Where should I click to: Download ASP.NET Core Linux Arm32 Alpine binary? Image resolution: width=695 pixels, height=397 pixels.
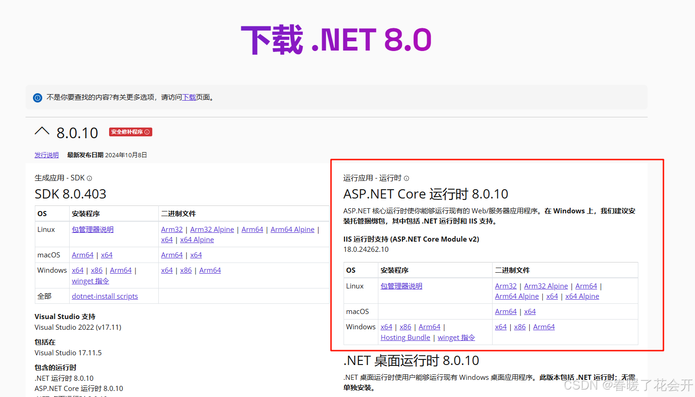(546, 286)
